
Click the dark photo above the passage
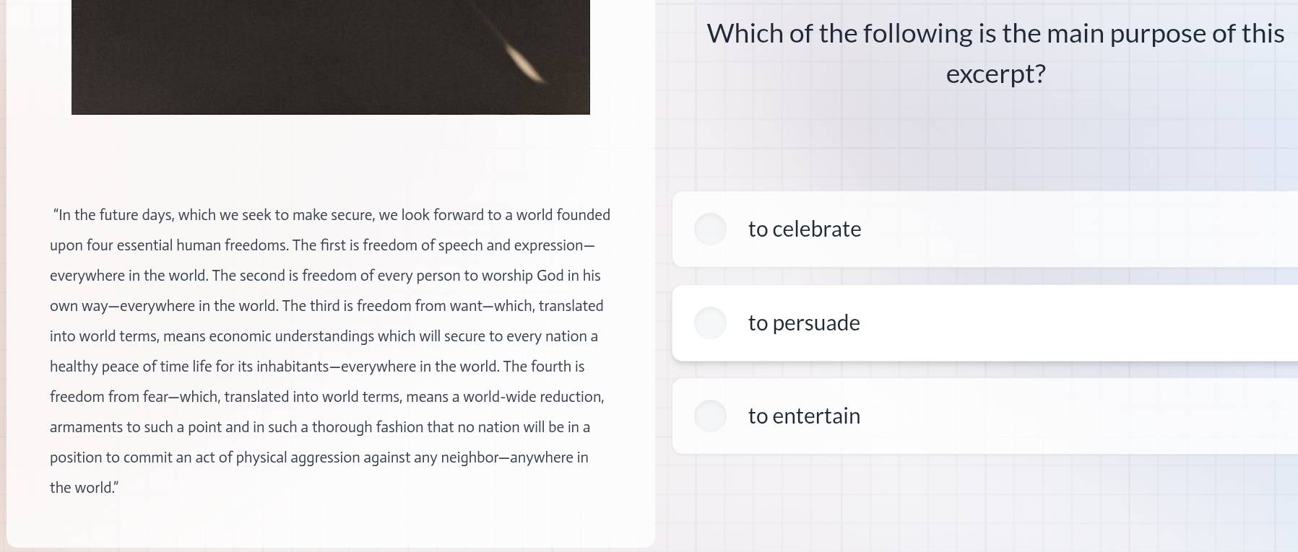point(289,58)
